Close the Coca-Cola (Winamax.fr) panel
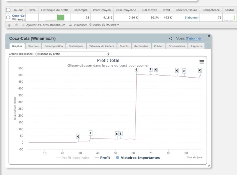237x175 pixels. 209,36
